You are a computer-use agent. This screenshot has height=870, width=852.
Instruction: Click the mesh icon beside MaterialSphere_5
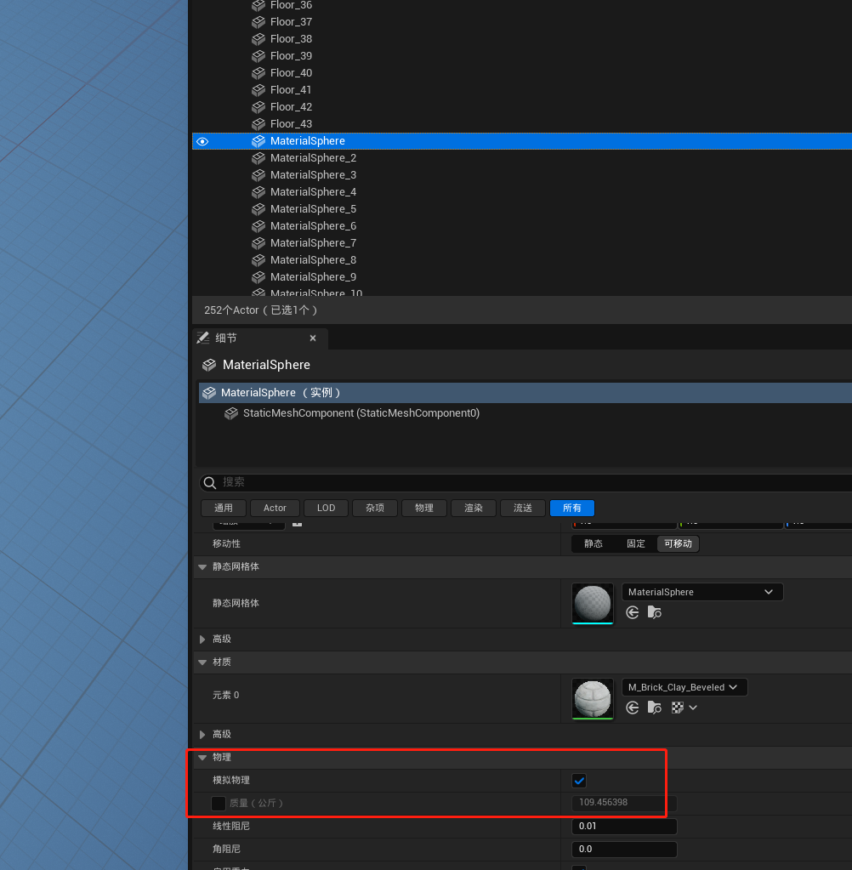tap(258, 209)
